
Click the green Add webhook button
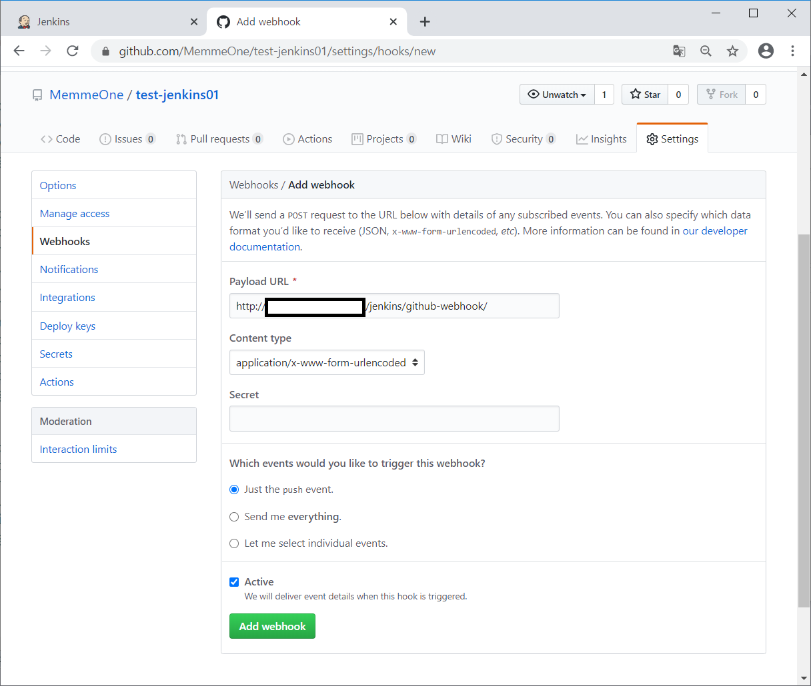point(272,626)
